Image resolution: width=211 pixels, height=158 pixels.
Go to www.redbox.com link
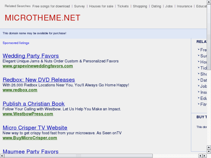(x=20, y=90)
